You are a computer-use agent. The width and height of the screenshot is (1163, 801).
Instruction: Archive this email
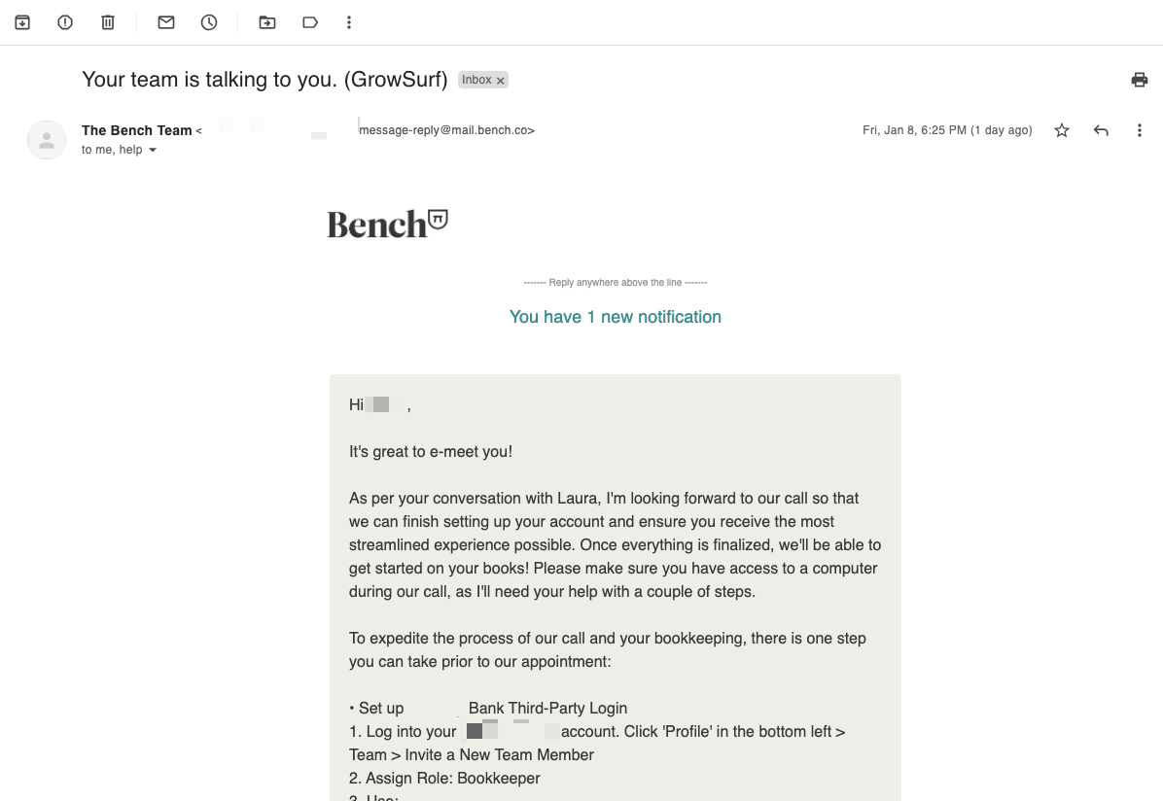tap(22, 22)
